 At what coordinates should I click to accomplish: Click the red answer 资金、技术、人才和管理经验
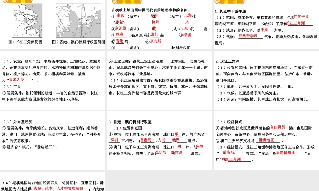pos(58,188)
